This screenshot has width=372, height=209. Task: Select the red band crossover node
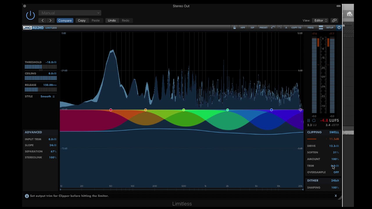point(111,110)
